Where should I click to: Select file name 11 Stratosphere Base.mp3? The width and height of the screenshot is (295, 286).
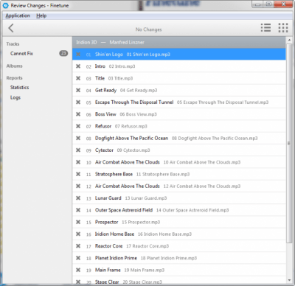[163, 174]
